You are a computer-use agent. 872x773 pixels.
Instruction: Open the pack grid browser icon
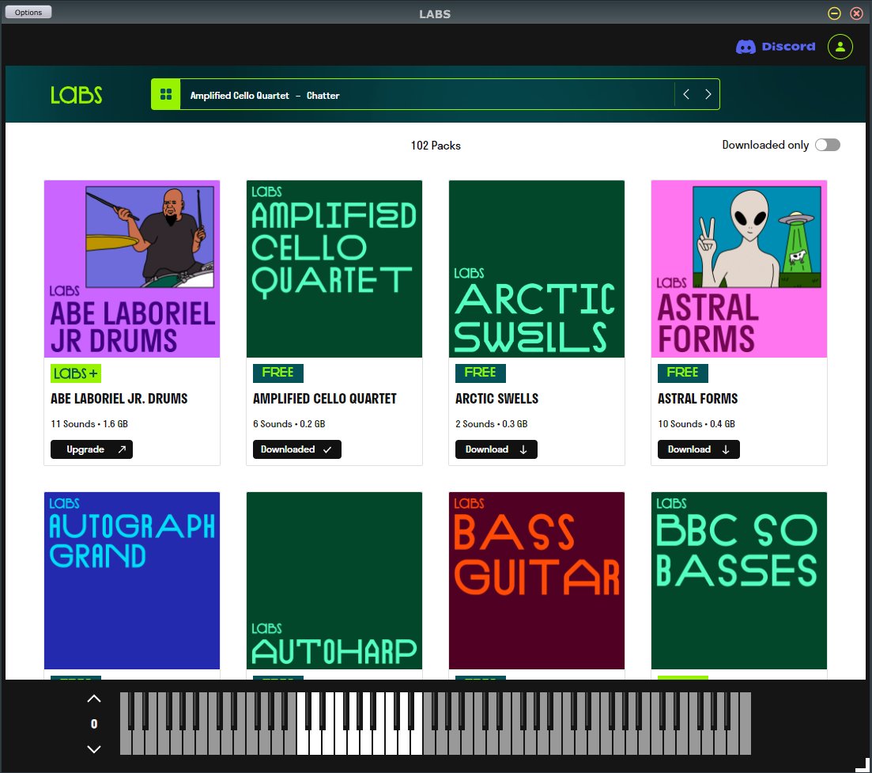click(166, 95)
